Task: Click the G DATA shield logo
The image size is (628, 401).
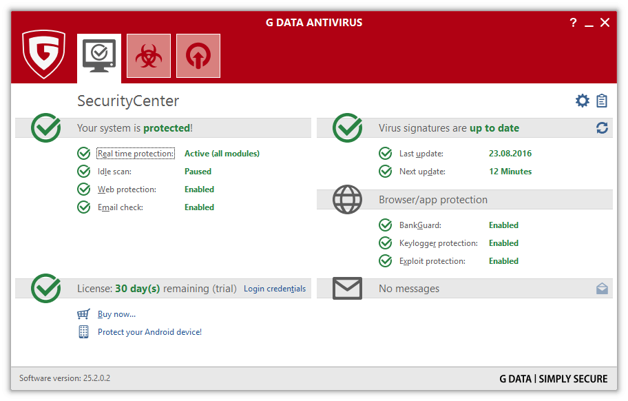Action: point(43,54)
